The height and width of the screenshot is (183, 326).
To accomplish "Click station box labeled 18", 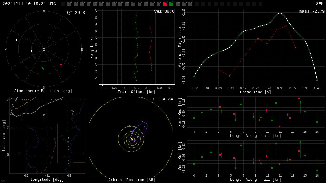I will [x=178, y=4].
